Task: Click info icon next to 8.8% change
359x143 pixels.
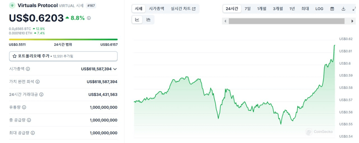Action: 89,18
